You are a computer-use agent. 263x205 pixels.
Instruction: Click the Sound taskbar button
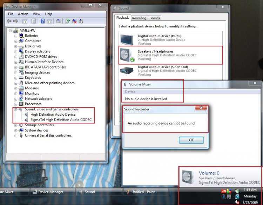point(100,192)
